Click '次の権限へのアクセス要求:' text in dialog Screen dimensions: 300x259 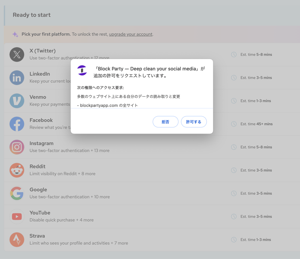100,87
